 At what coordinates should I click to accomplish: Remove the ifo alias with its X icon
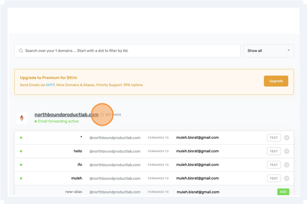point(287,165)
